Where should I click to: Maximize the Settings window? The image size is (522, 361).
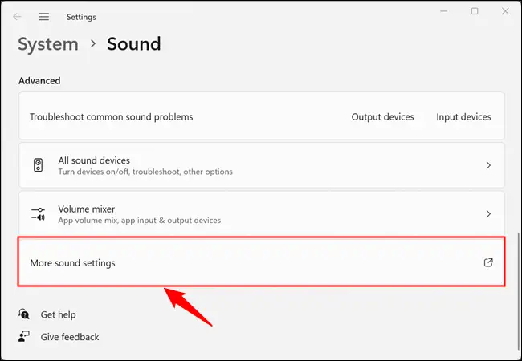(475, 11)
